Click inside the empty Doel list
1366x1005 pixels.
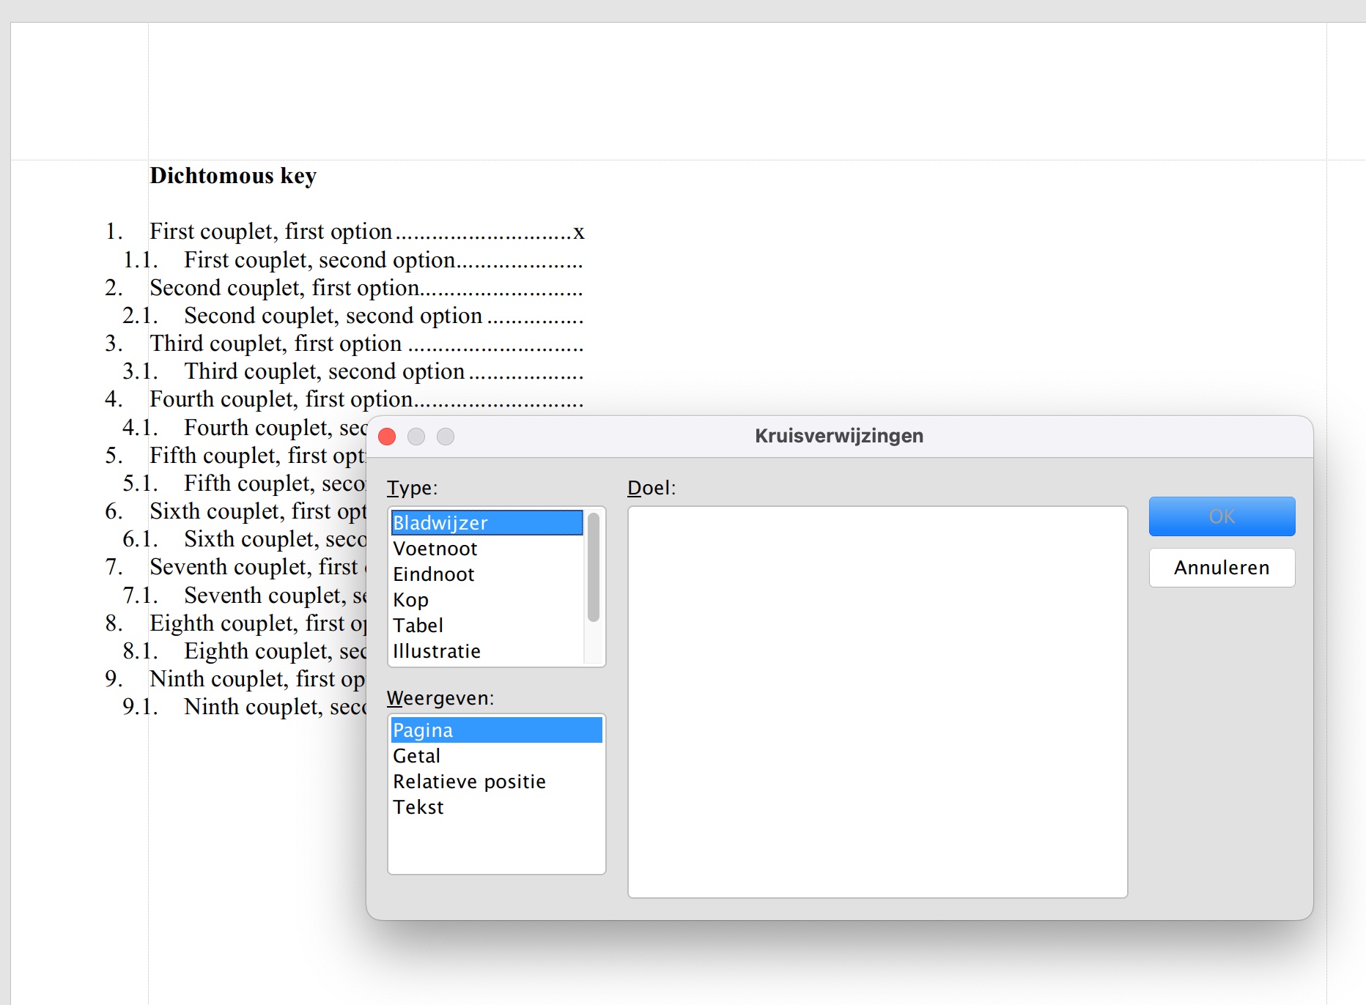click(876, 701)
